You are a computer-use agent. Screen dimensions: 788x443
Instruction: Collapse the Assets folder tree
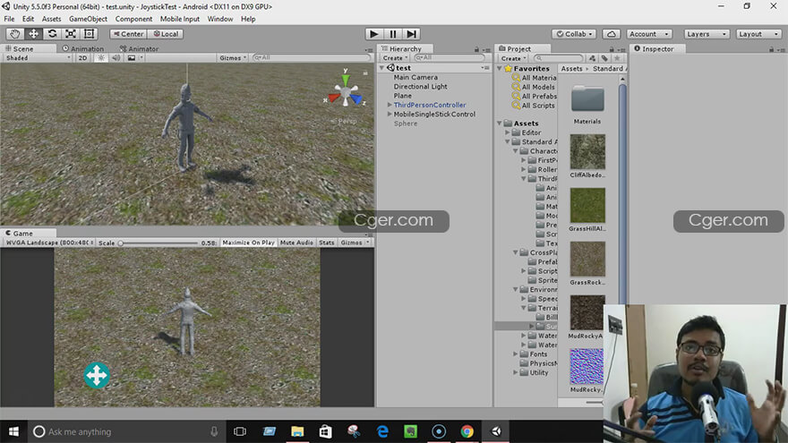500,124
